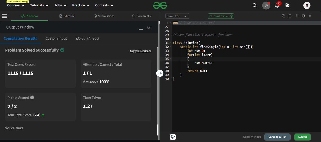Open the hamburger side menu
Screen dimensions: 321x142
5,16
